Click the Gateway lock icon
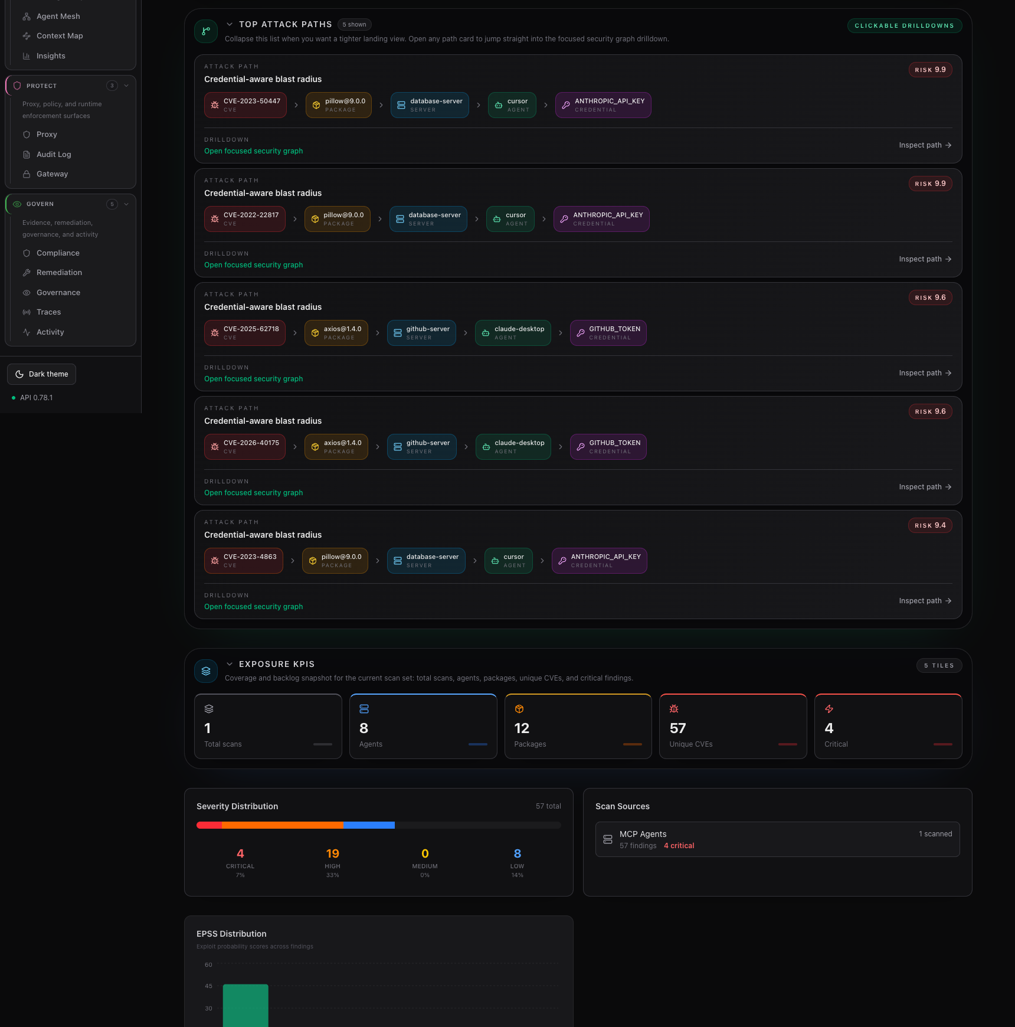This screenshot has height=1027, width=1015. 27,174
